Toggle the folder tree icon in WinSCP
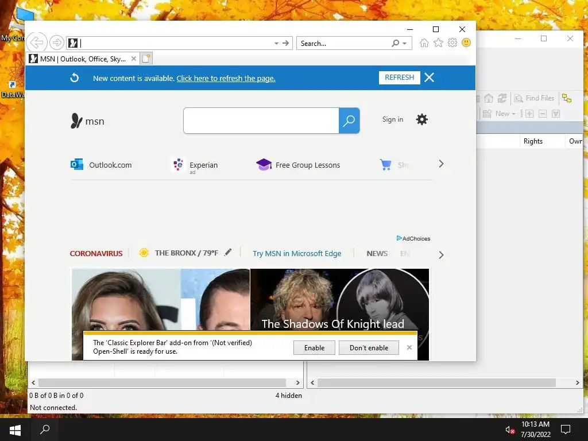Viewport: 588px width, 441px height. (x=567, y=98)
